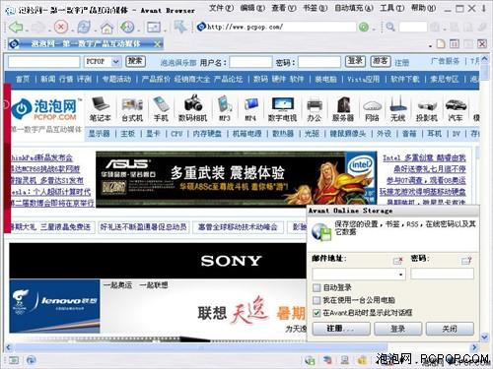The image size is (493, 369).
Task: Open the 自动填充(A) menu
Action: [354, 8]
